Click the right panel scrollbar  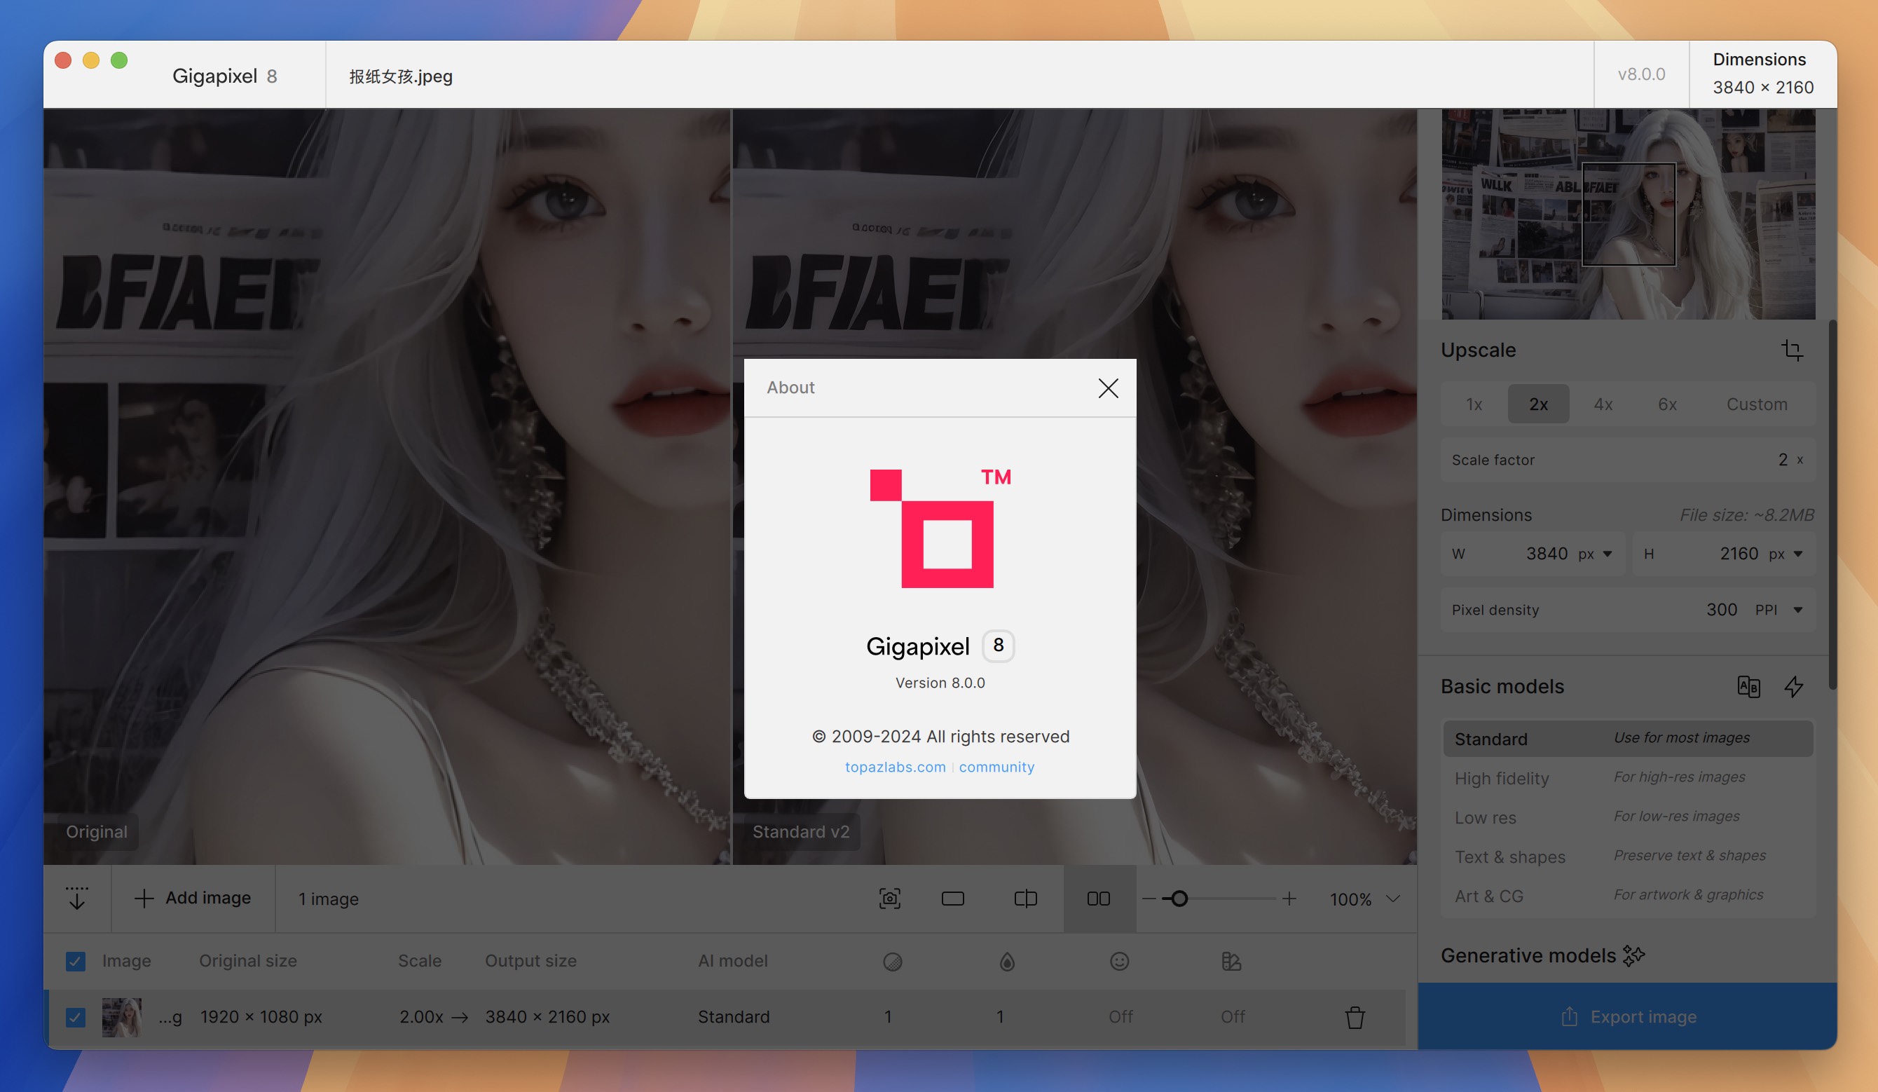[1832, 505]
